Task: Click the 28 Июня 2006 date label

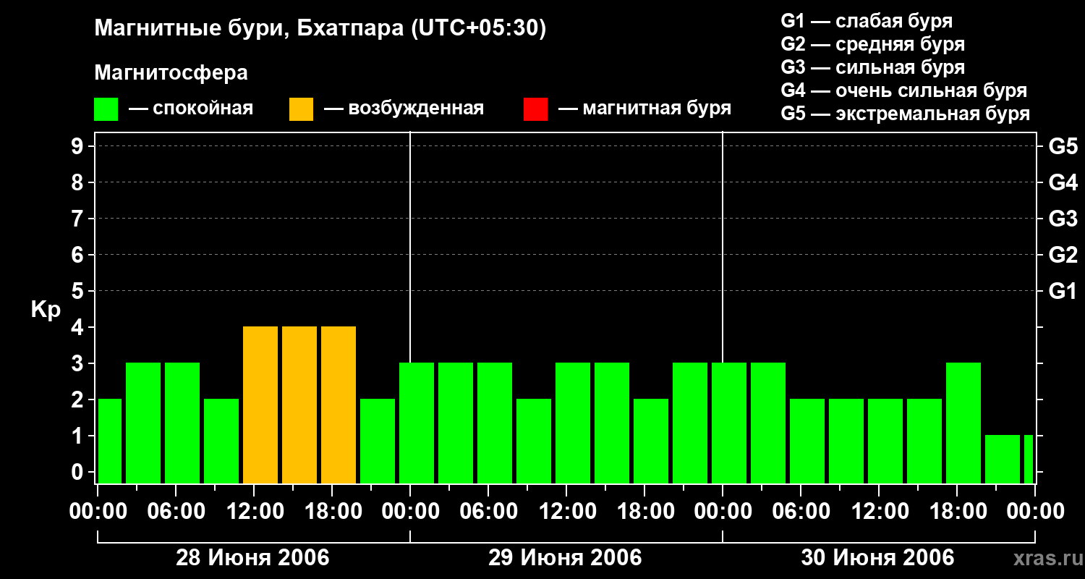Action: pyautogui.click(x=253, y=558)
